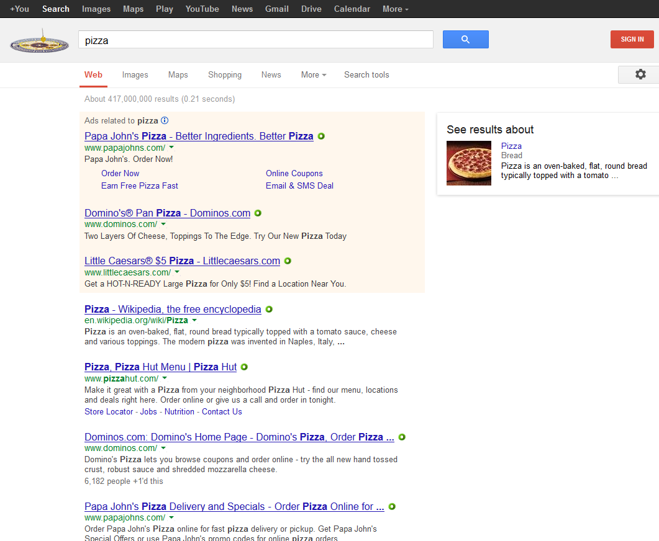Click the Order Now sitelink
This screenshot has width=659, height=541.
pyautogui.click(x=120, y=173)
